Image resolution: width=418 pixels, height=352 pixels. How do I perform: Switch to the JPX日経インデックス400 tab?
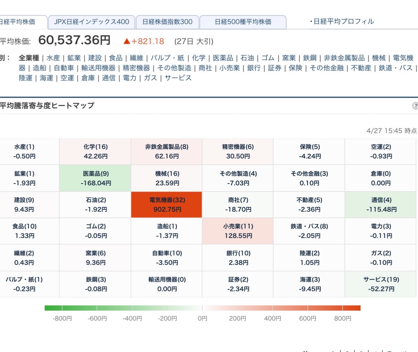[92, 22]
